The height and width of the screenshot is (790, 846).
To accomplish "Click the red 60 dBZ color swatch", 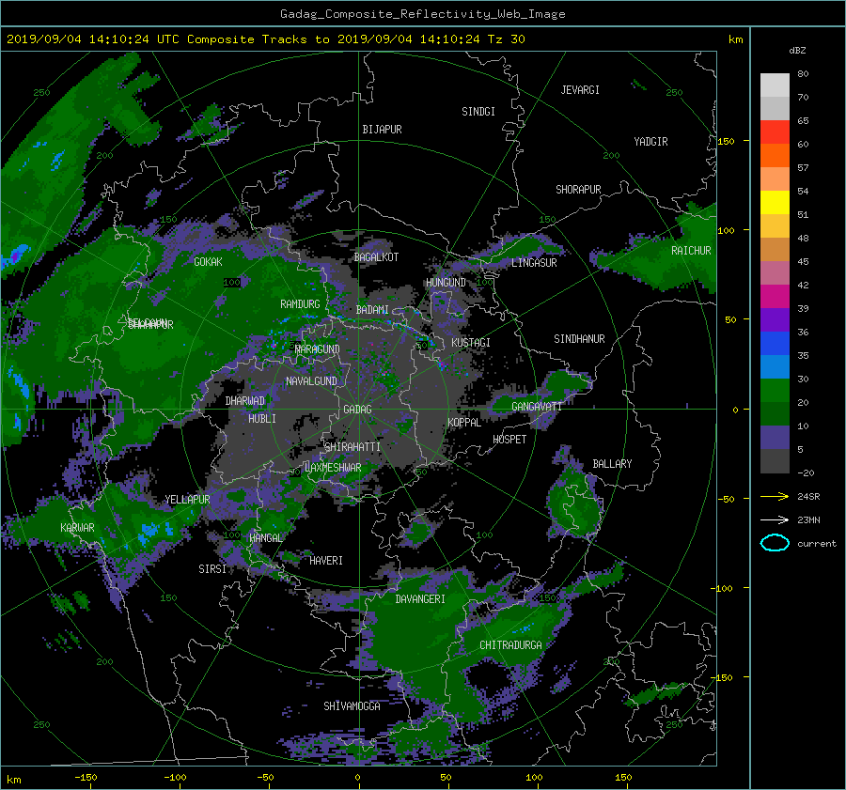I will coord(775,132).
